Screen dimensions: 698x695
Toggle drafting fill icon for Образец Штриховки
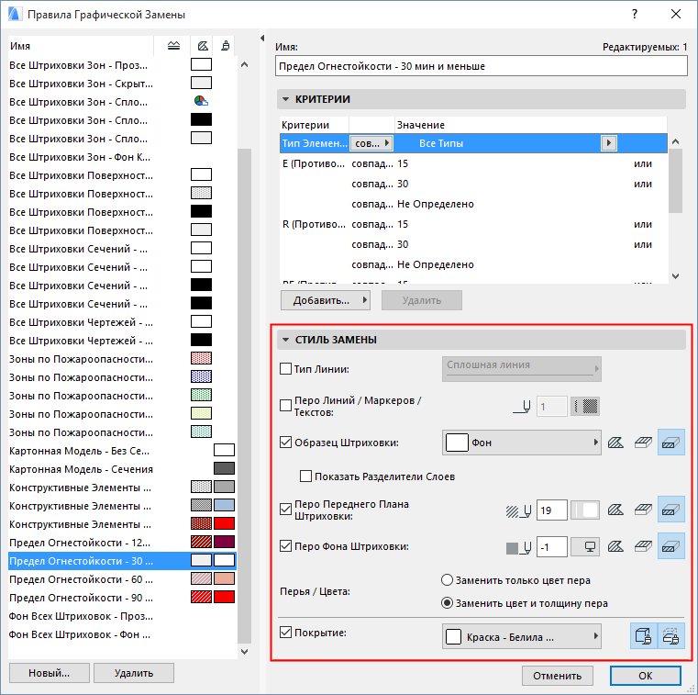pos(615,443)
